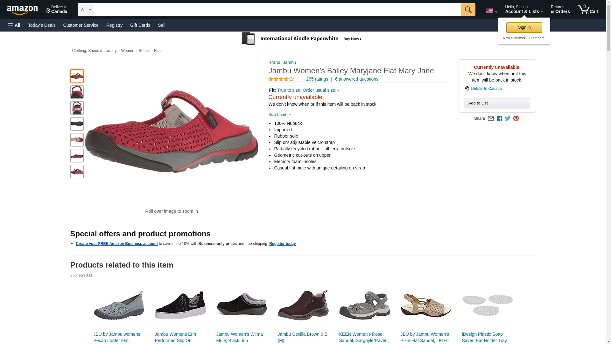Click the Add to List button
This screenshot has width=611, height=344.
click(x=497, y=103)
